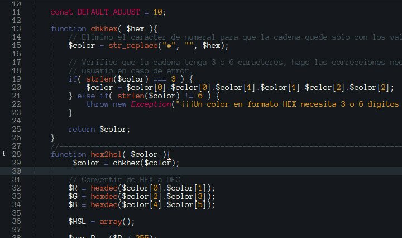
Task: Click the comment starting 'Elimino el carácter'
Action: [x=235, y=37]
